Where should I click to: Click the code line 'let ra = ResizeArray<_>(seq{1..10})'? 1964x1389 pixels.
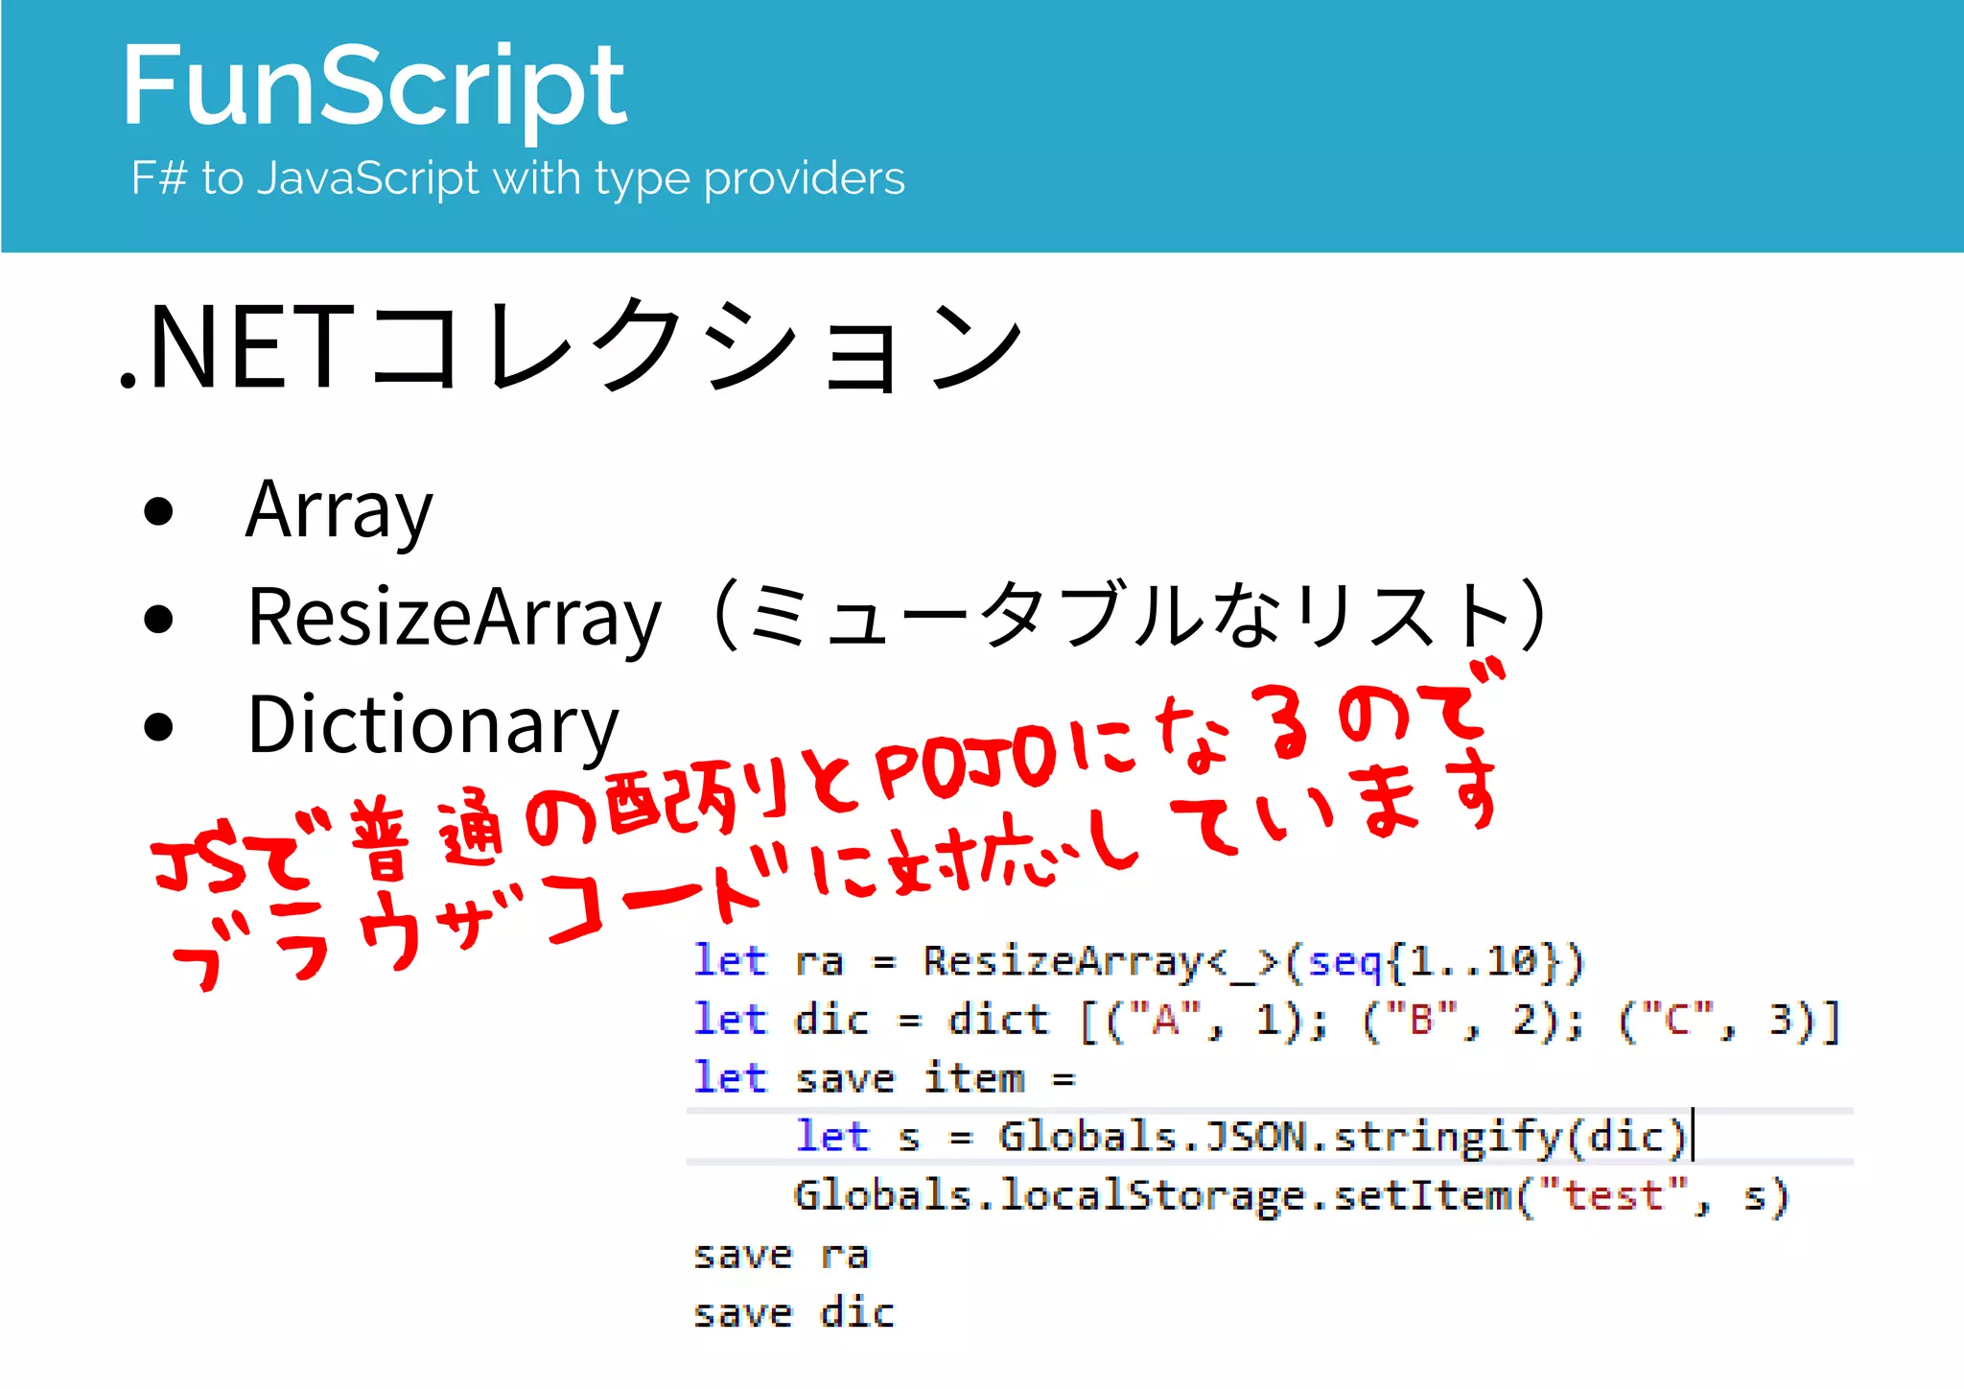[x=1139, y=961]
